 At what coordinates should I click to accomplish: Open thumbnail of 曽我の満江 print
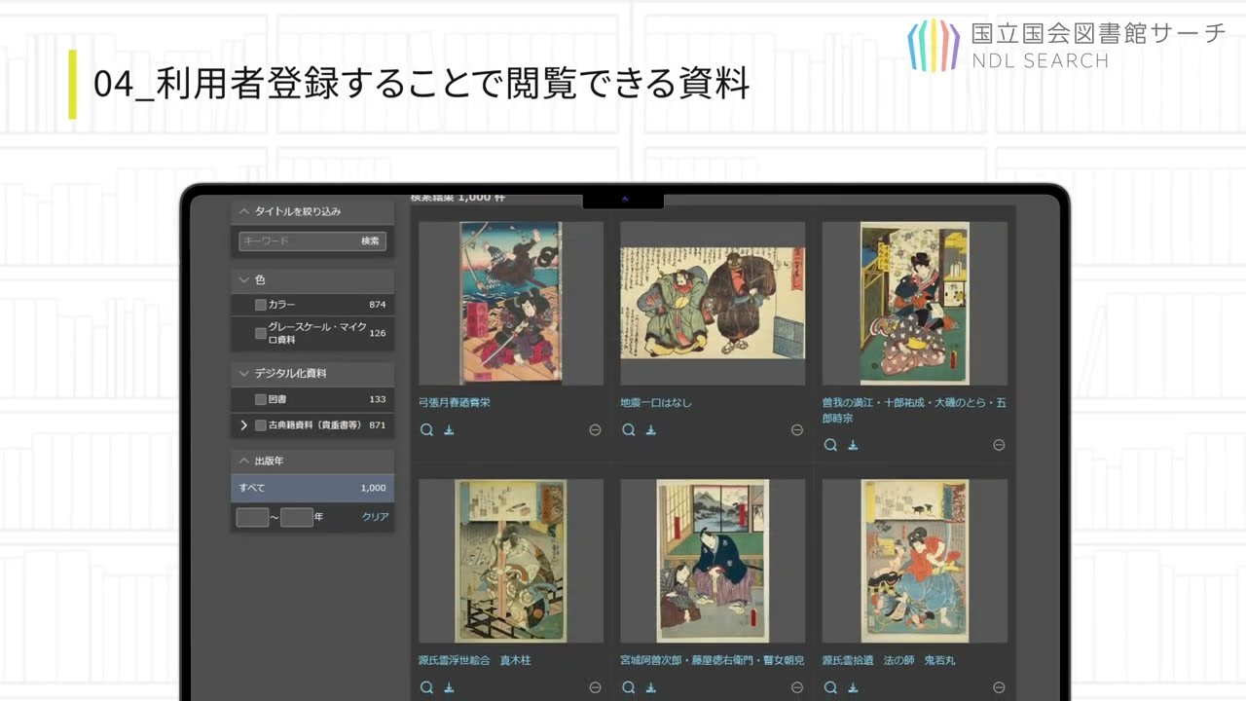[914, 303]
